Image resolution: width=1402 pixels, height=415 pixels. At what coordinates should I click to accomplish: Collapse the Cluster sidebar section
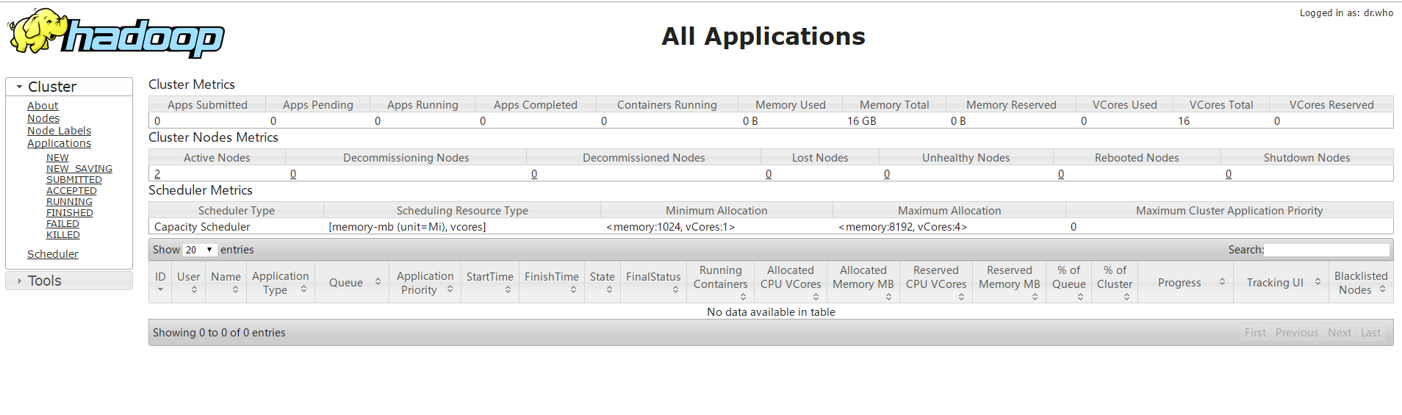(x=20, y=87)
